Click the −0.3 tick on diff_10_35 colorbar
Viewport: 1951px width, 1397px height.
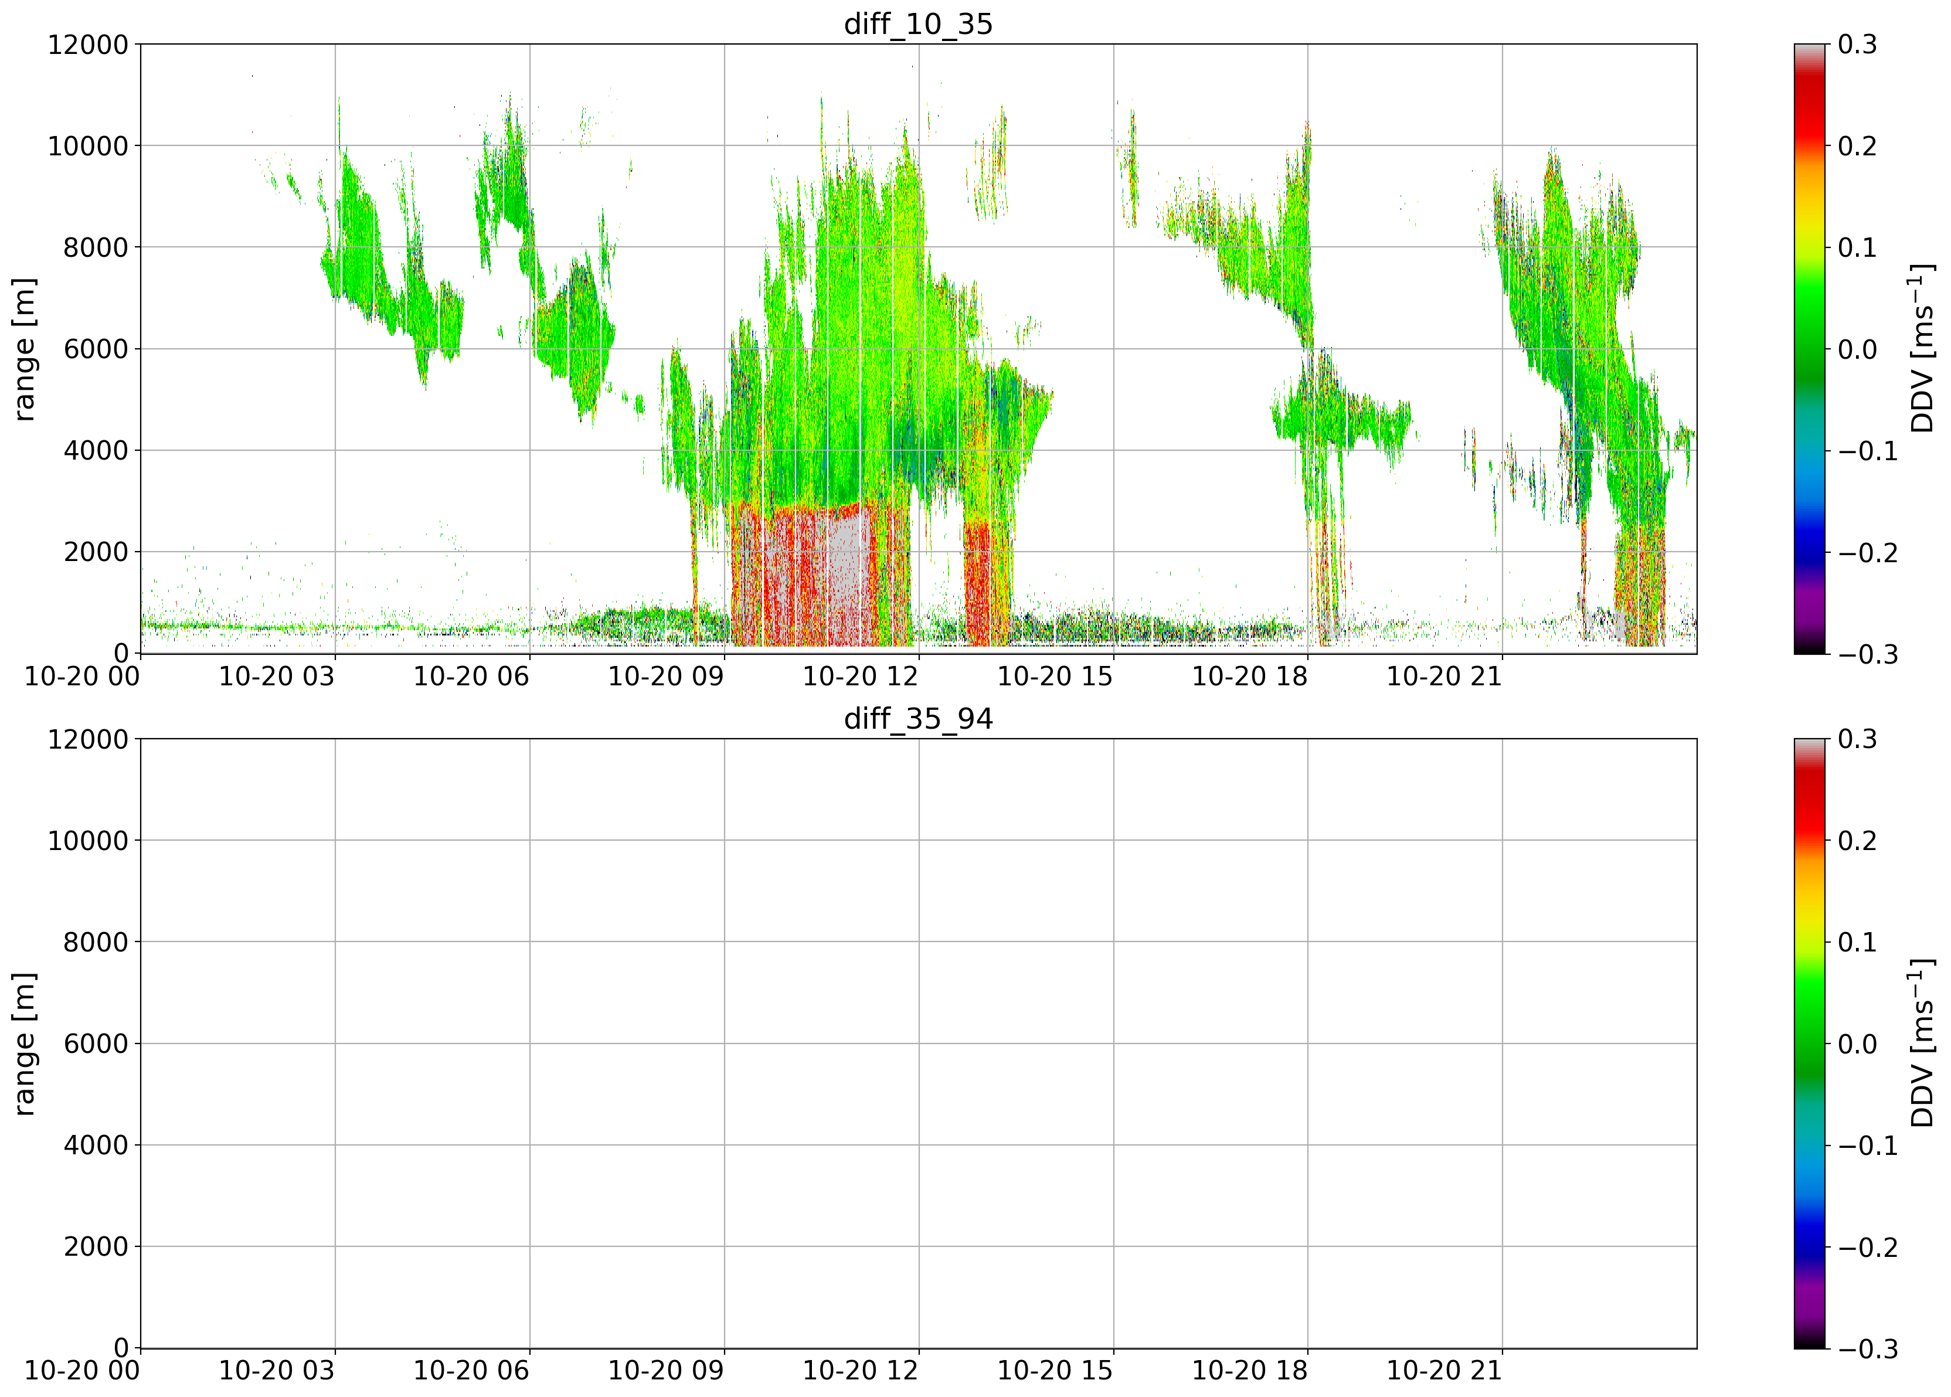(x=1868, y=655)
